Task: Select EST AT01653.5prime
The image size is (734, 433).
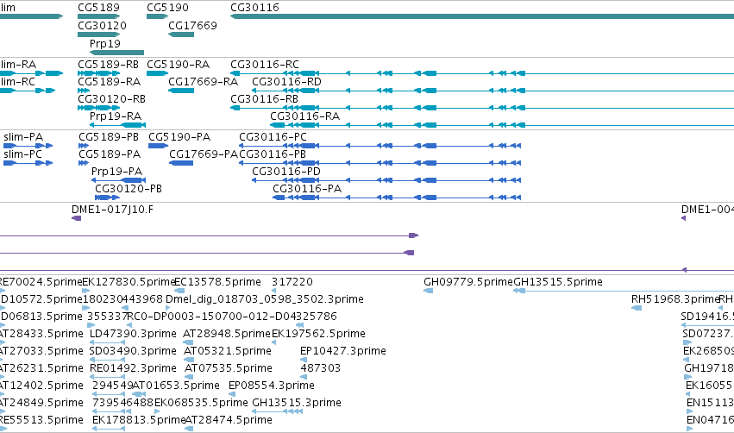Action: [176, 386]
